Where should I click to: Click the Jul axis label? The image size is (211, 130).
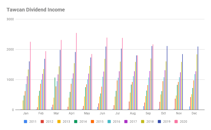tap(117, 113)
